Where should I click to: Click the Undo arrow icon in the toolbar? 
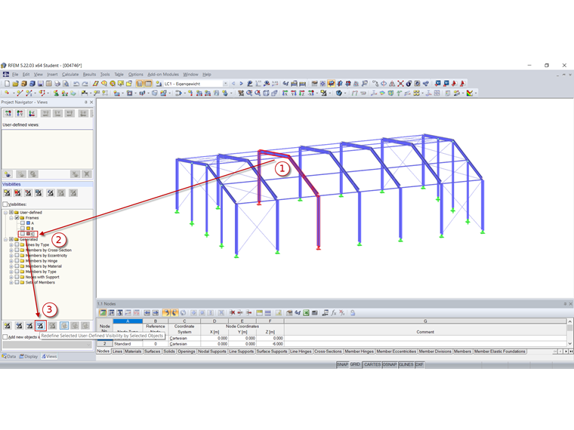76,84
